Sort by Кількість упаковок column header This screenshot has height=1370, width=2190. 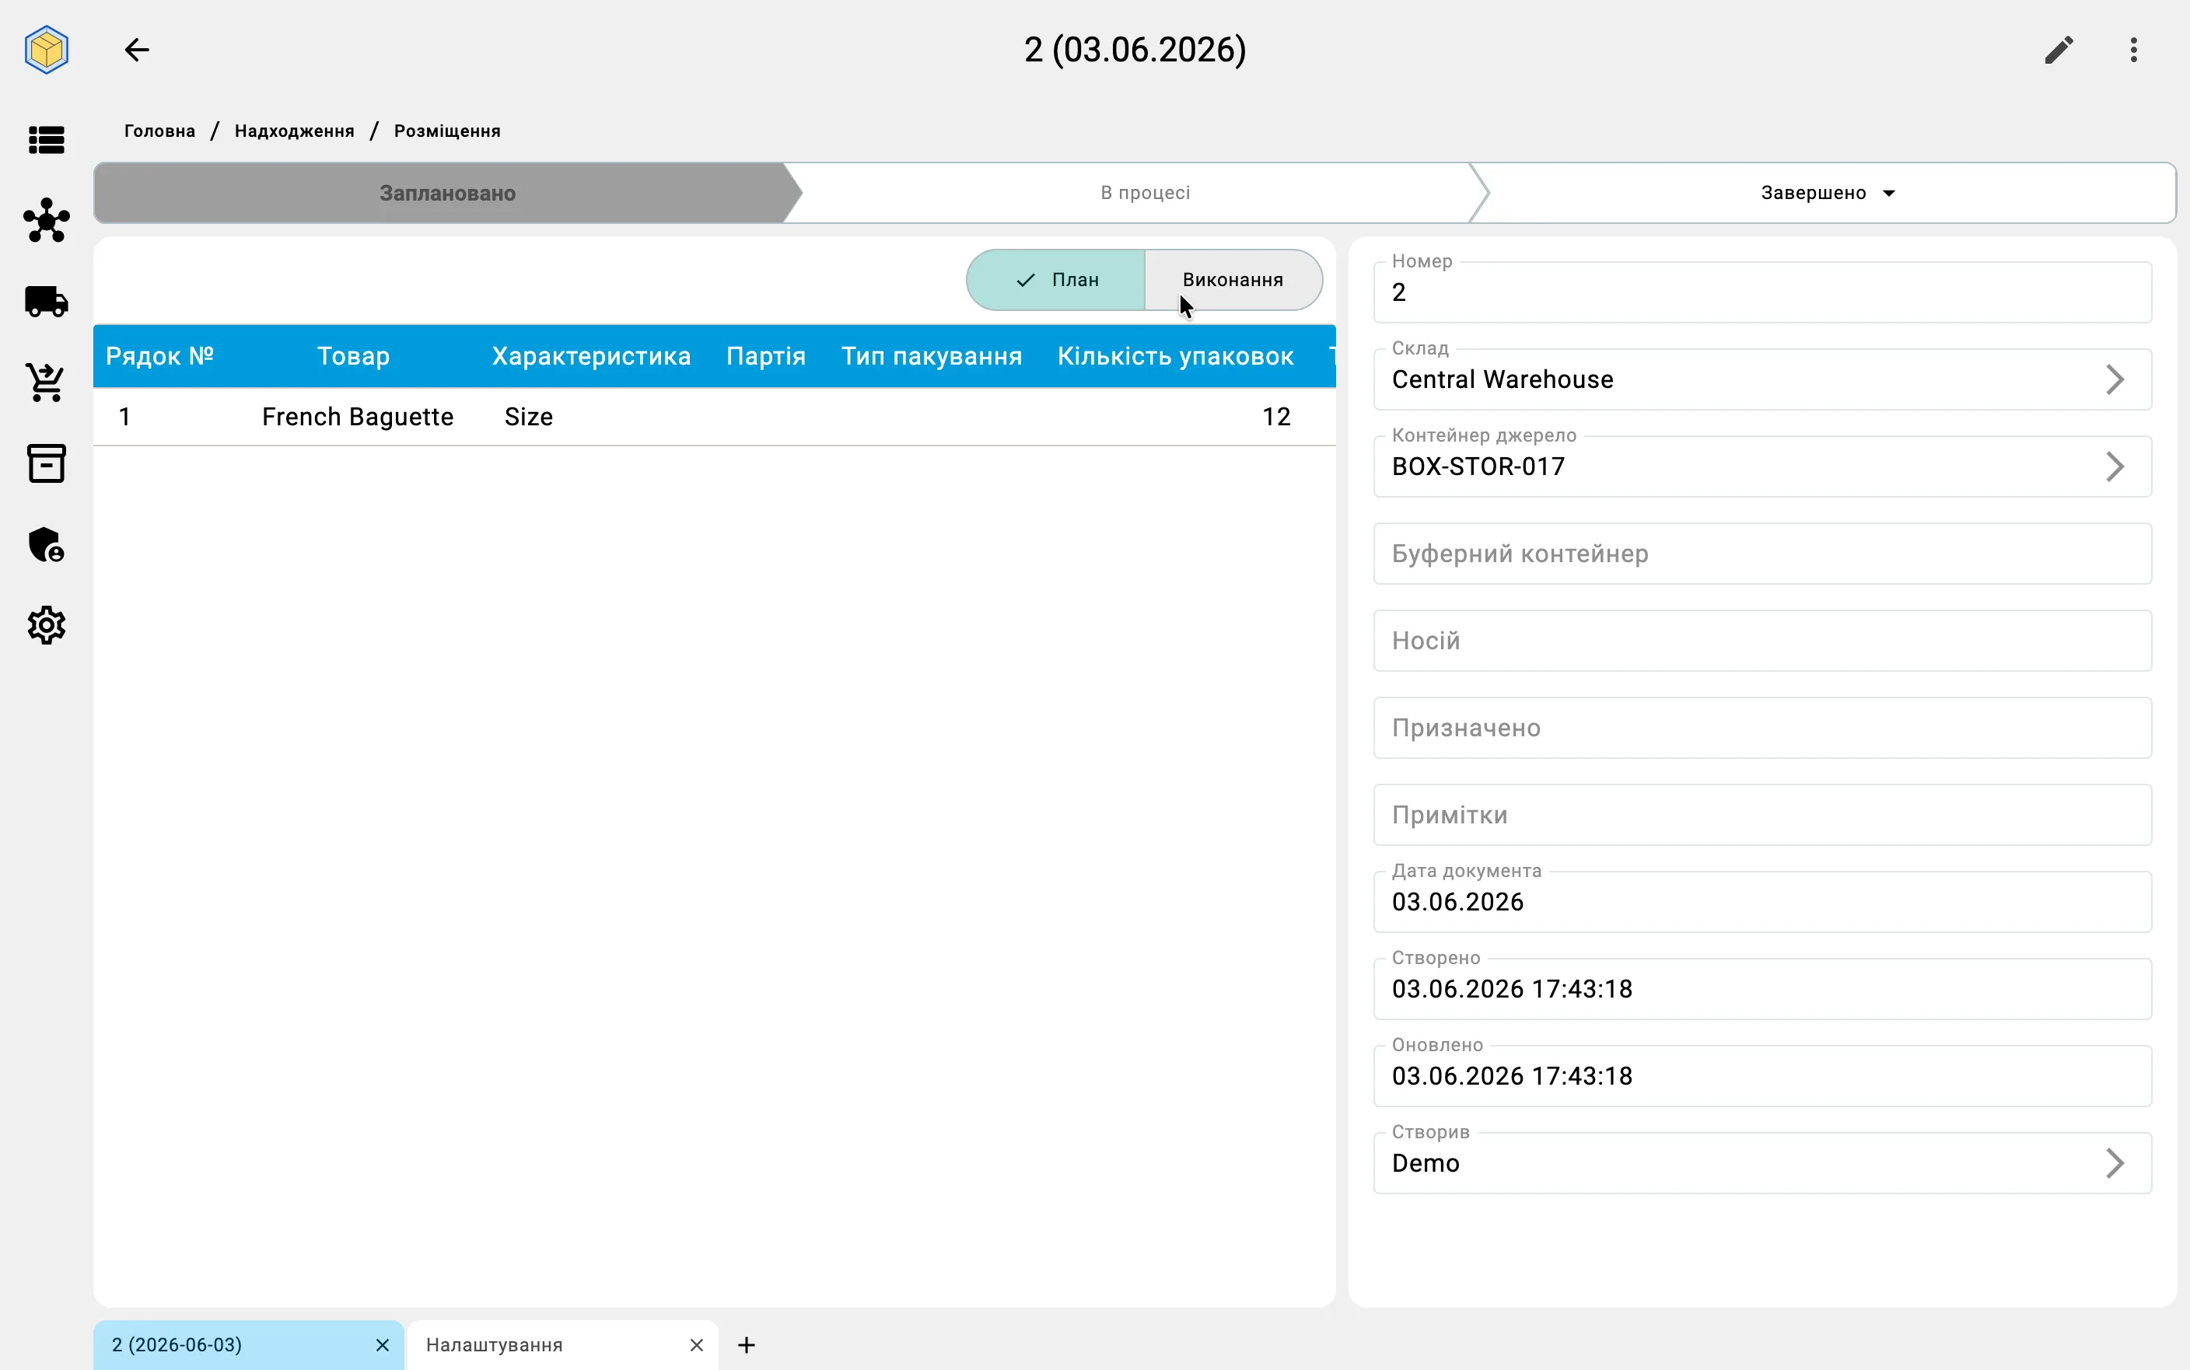click(x=1175, y=356)
